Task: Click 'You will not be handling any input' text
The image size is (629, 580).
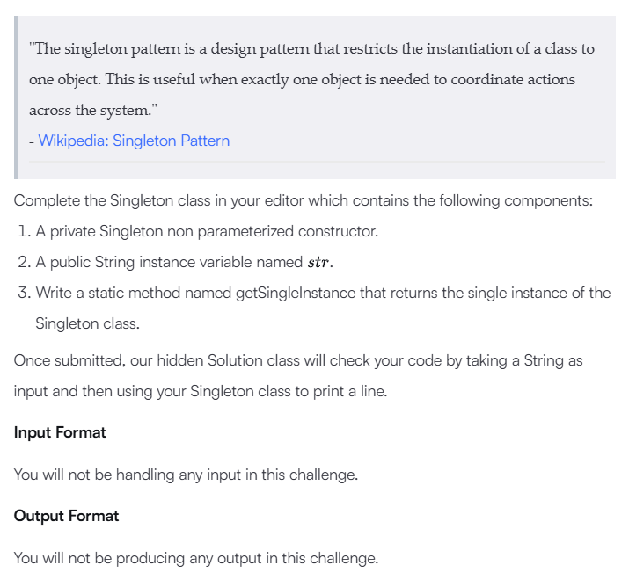Action: (185, 475)
